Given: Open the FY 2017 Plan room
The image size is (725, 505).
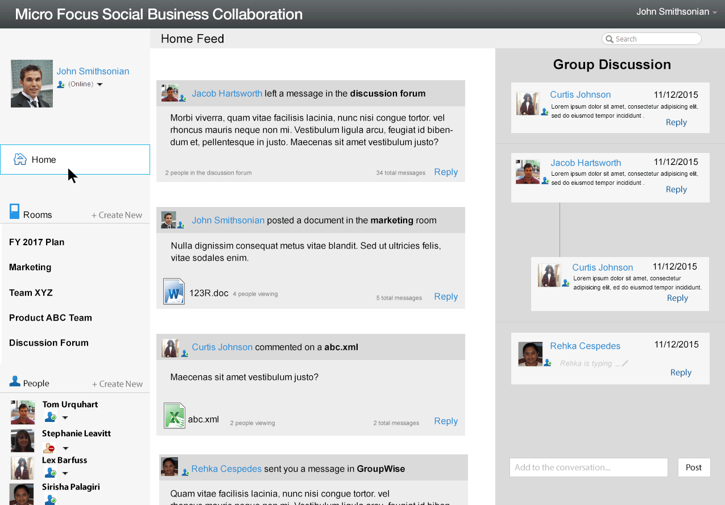Looking at the screenshot, I should click(37, 242).
